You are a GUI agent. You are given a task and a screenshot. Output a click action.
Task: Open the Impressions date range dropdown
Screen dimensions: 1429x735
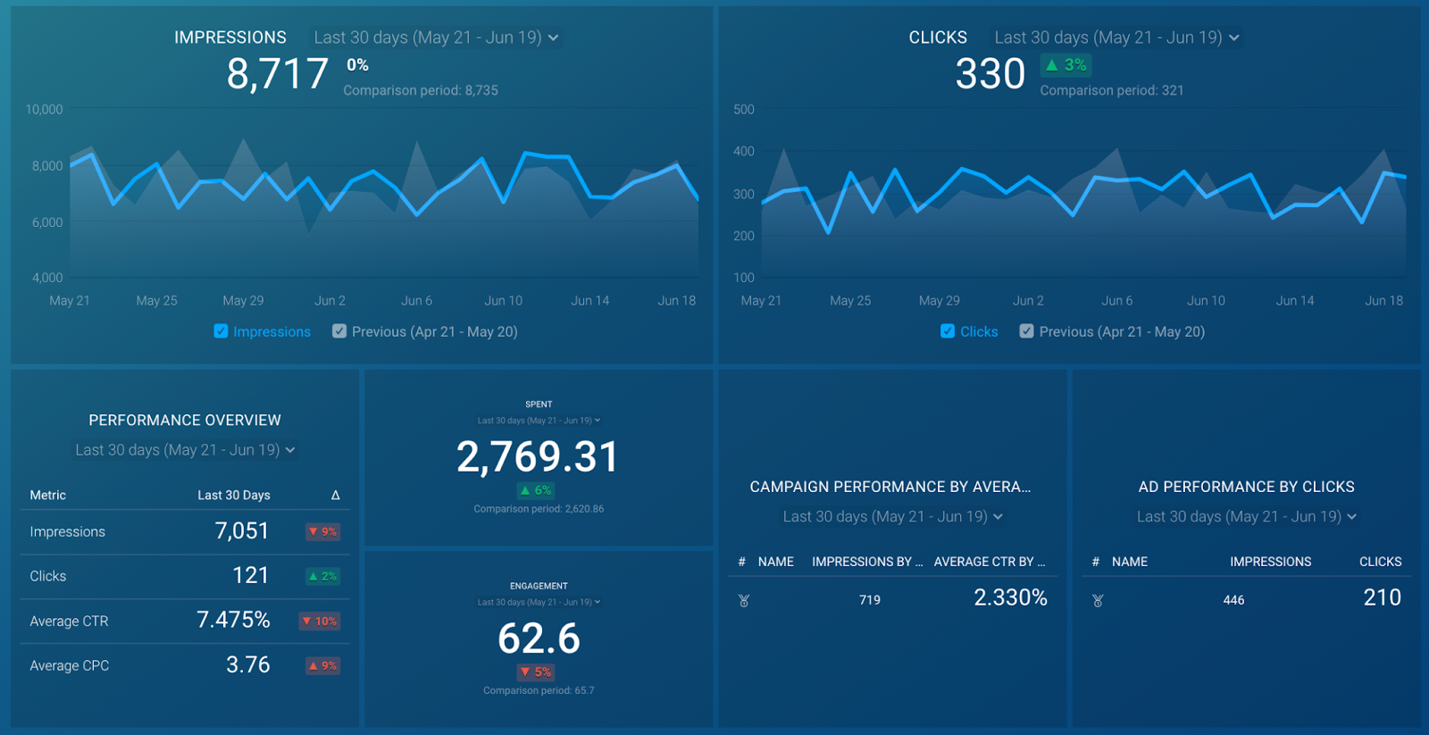click(x=436, y=38)
